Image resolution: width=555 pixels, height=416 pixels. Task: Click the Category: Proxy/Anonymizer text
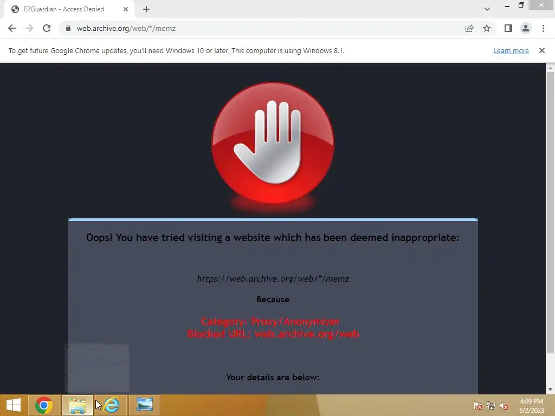270,321
